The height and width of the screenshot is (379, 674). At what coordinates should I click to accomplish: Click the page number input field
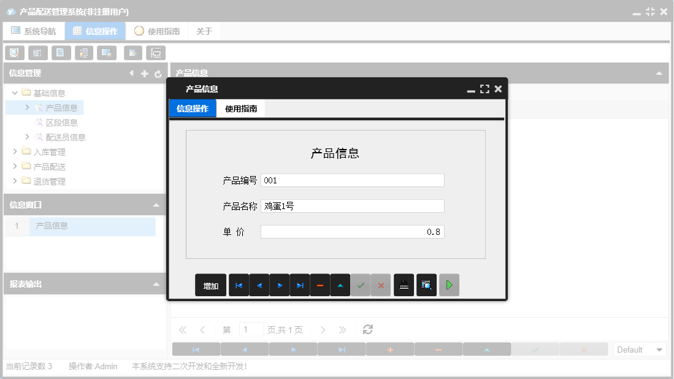251,329
